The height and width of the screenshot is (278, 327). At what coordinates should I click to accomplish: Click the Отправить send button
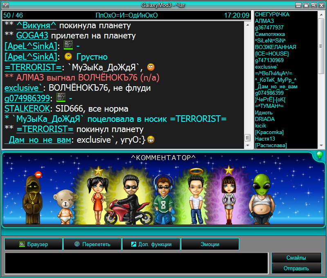[x=296, y=269]
